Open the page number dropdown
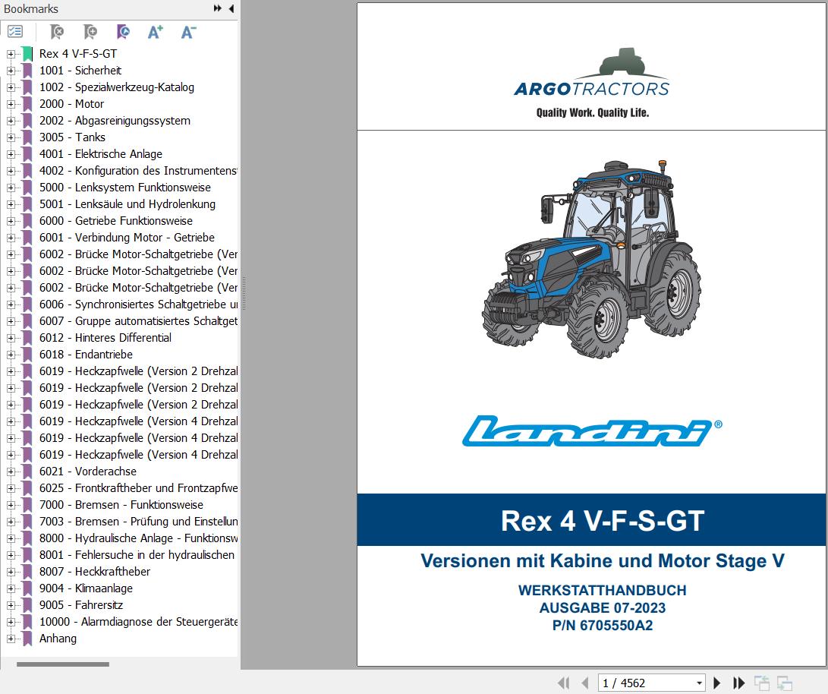Image resolution: width=828 pixels, height=694 pixels. click(699, 683)
